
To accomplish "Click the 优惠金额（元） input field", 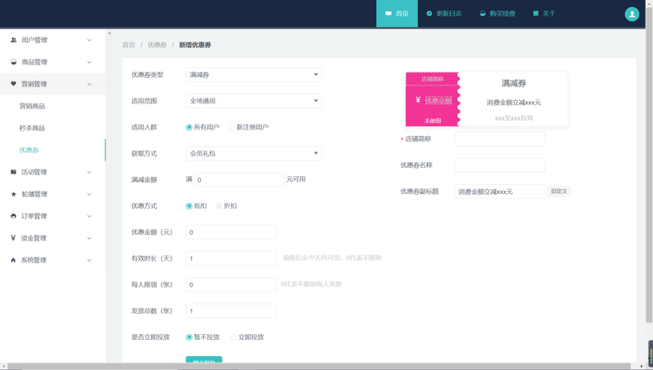I will 231,232.
